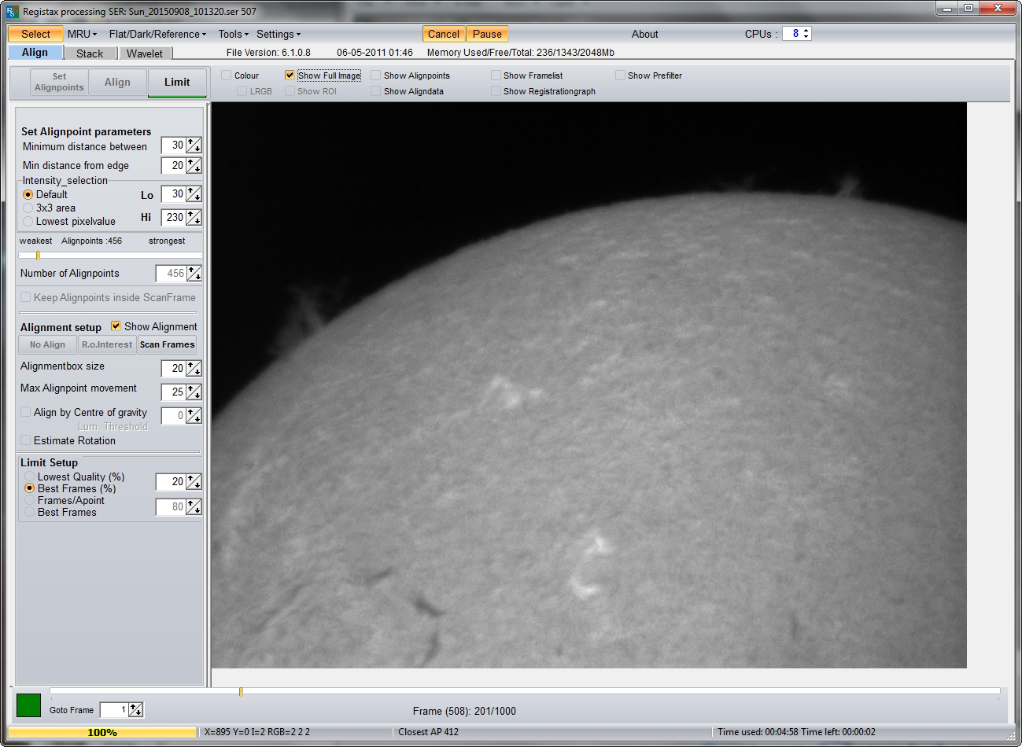Click the Lowest Quality value spinner arrows

point(194,482)
